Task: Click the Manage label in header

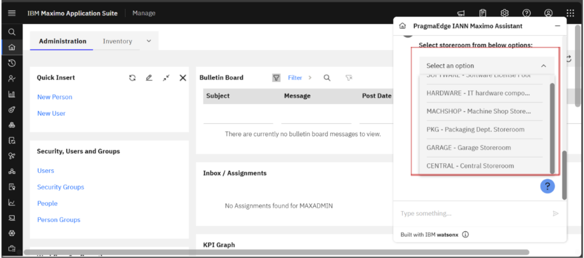Action: (144, 13)
